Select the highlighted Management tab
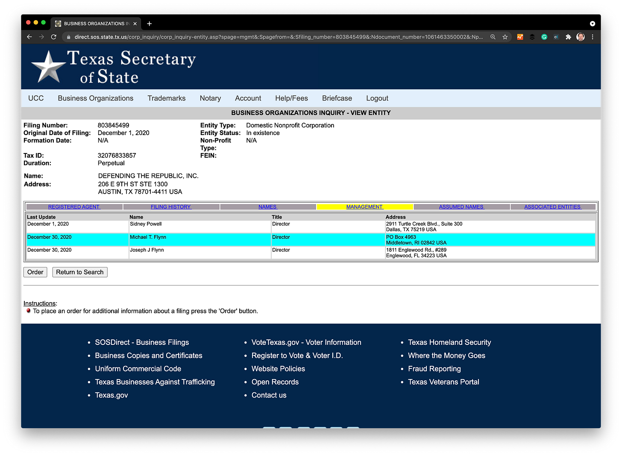 365,207
